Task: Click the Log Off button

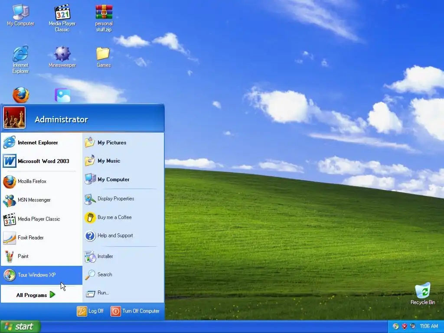Action: pos(90,311)
